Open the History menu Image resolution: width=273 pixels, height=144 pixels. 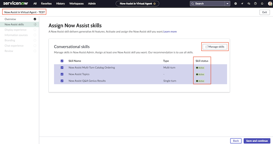(x=60, y=4)
